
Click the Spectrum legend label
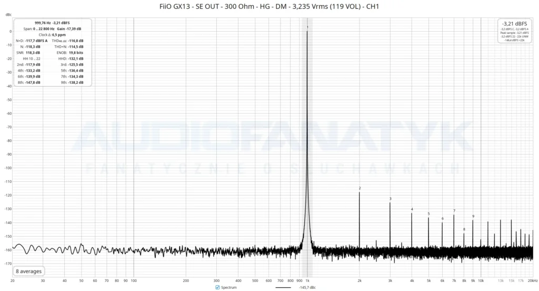[228, 287]
